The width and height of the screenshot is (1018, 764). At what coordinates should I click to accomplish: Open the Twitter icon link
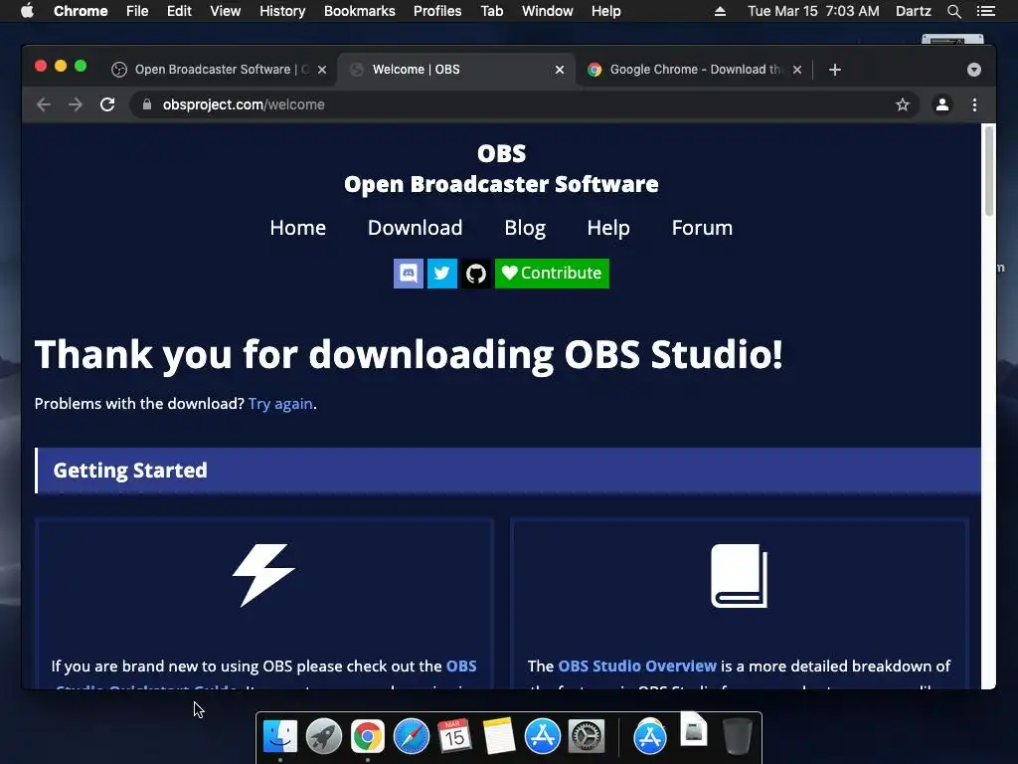442,274
